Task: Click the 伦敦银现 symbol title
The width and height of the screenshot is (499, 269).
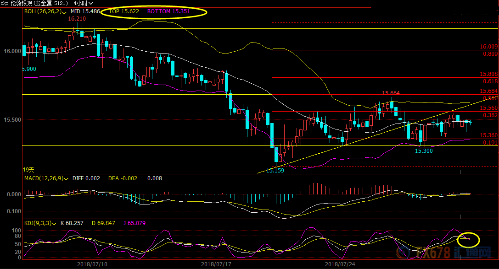Action: pyautogui.click(x=22, y=3)
